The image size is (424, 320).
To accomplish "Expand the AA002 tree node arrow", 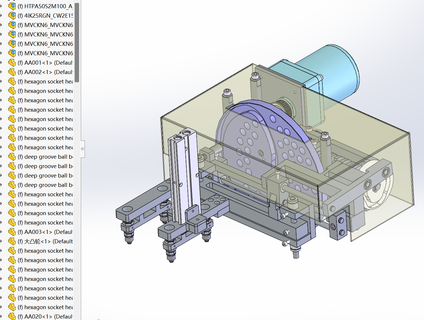I will (1, 72).
